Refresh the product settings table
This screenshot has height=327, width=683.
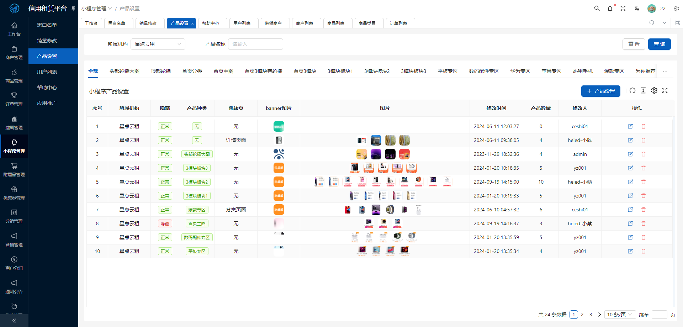[632, 91]
